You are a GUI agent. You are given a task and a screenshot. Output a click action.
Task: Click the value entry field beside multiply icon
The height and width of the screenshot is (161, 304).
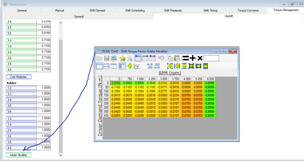click(211, 58)
